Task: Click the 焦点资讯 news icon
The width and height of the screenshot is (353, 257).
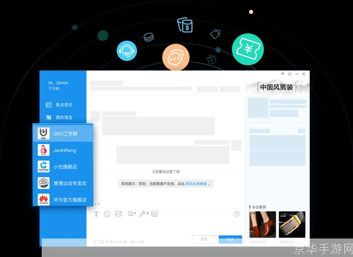Action: point(48,105)
